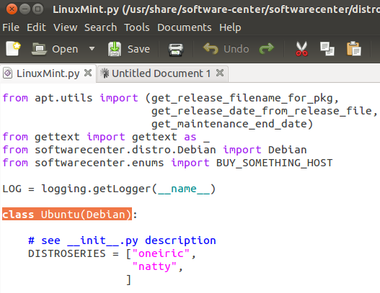The width and height of the screenshot is (380, 293).
Task: Click the window minimize button in title bar
Action: coord(25,9)
